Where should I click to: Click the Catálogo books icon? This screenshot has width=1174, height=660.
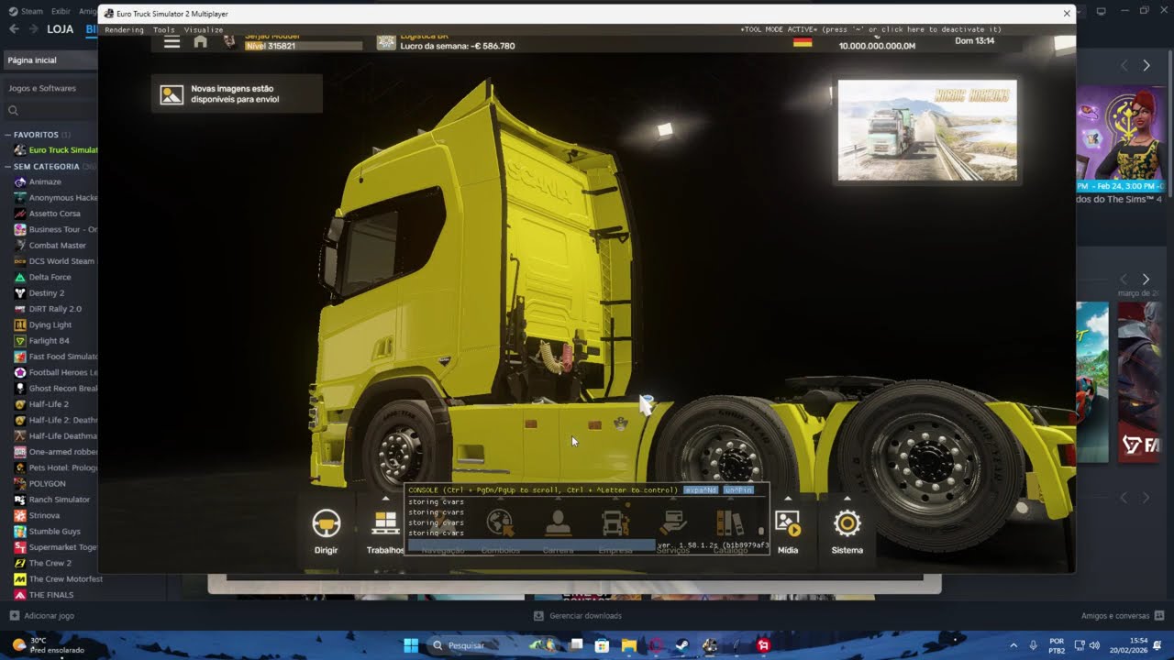[x=730, y=523]
